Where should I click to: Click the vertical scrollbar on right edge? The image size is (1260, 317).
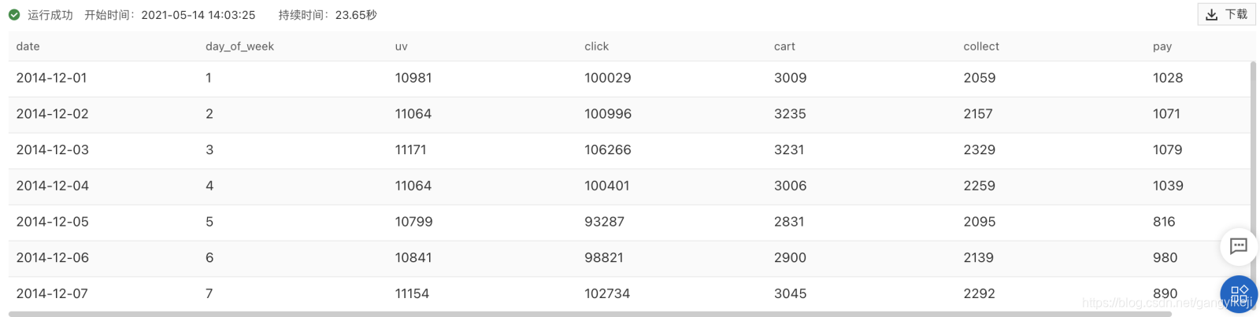pyautogui.click(x=1253, y=157)
